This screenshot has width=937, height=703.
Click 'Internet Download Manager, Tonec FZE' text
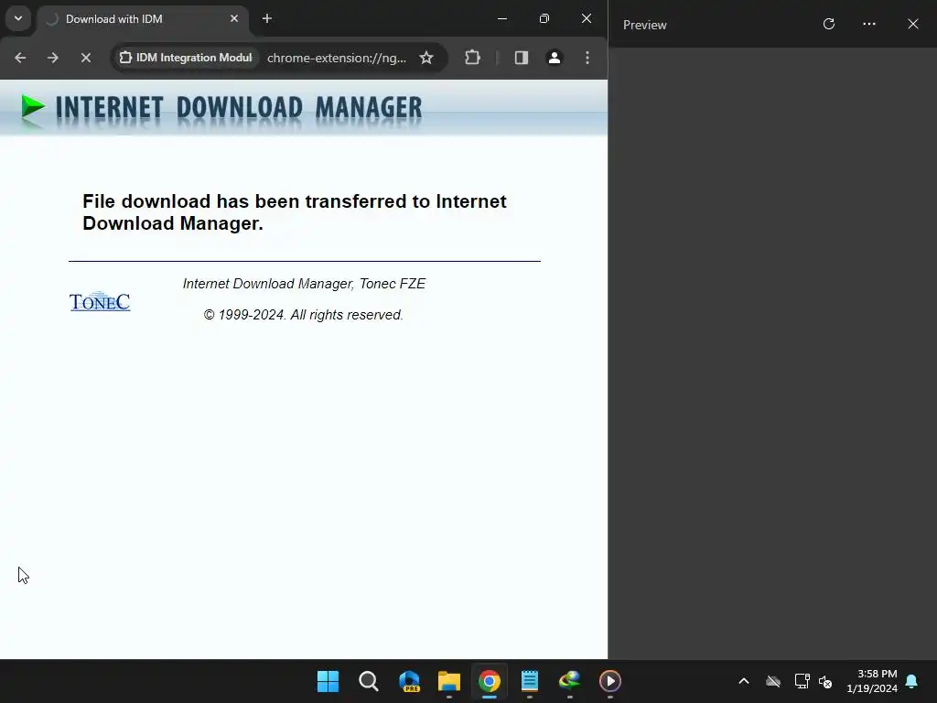[x=304, y=284]
